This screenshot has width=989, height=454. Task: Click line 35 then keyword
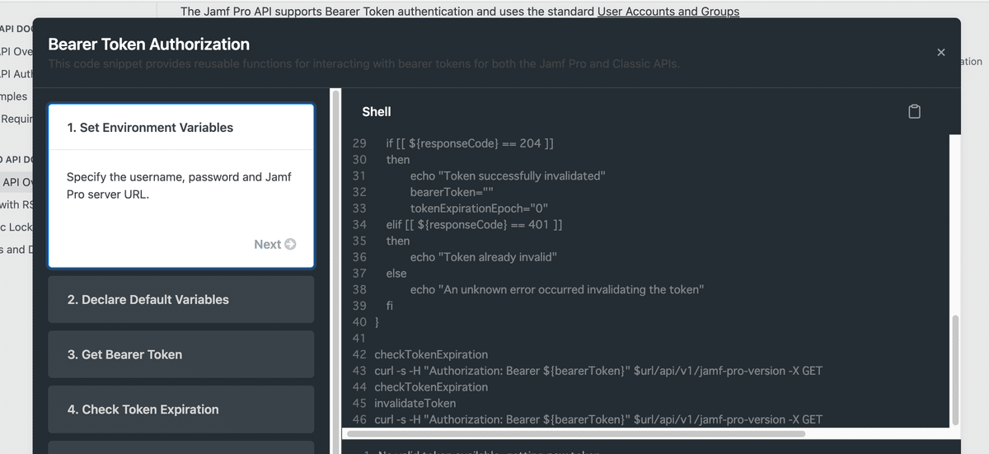pyautogui.click(x=398, y=241)
